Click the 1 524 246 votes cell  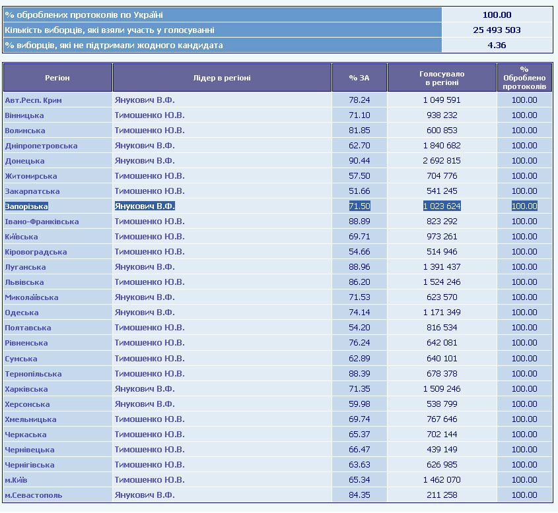click(x=442, y=282)
